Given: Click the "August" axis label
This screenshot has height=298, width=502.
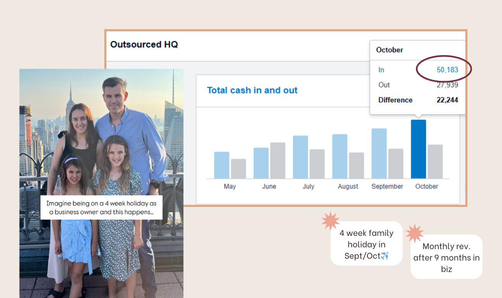Looking at the screenshot, I should coord(348,187).
